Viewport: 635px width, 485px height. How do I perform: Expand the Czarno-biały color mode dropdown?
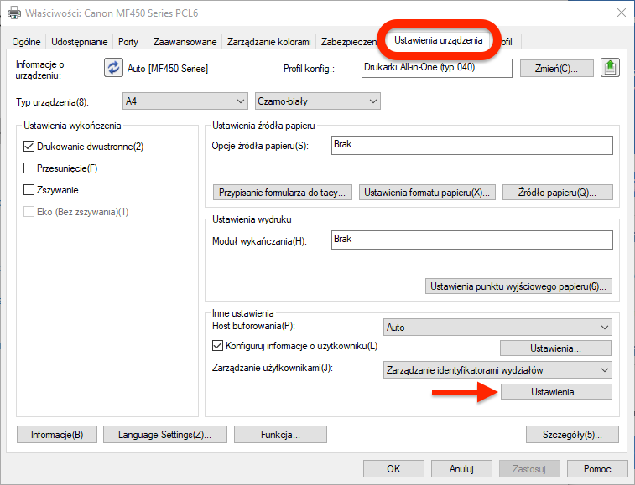317,101
